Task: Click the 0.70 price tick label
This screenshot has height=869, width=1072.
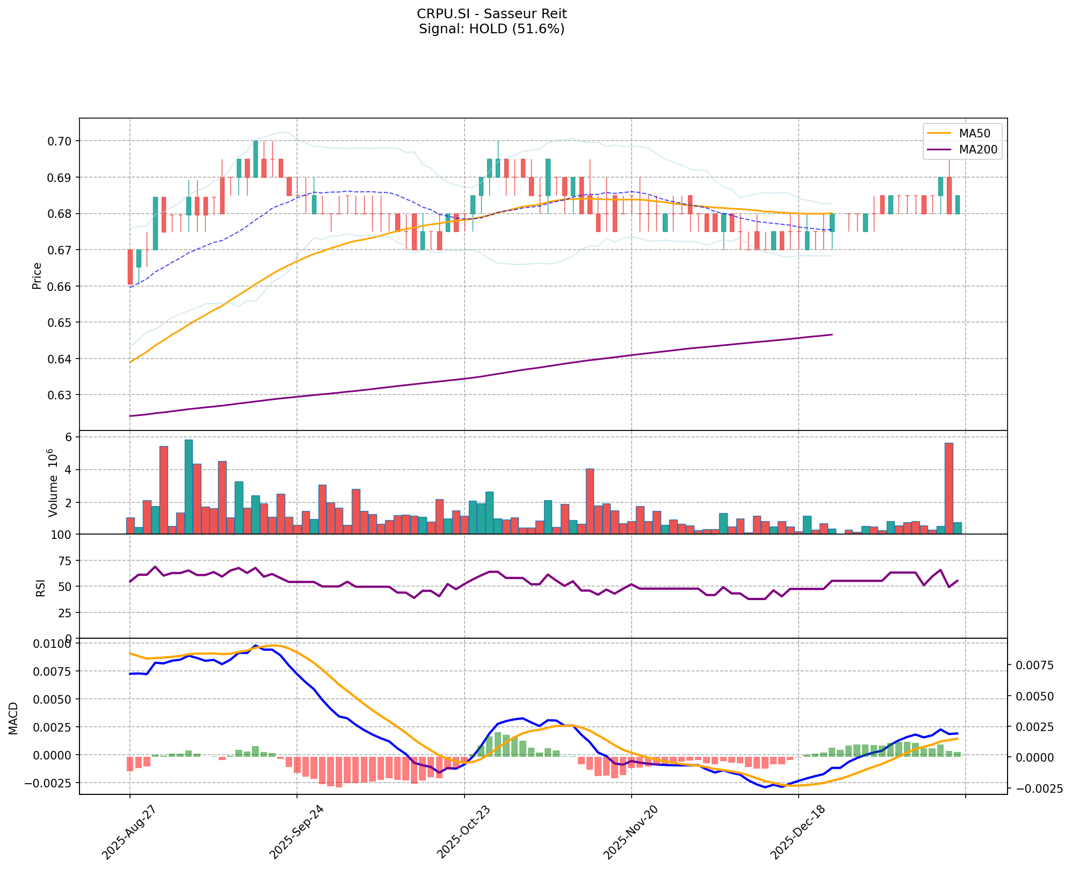Action: (60, 141)
